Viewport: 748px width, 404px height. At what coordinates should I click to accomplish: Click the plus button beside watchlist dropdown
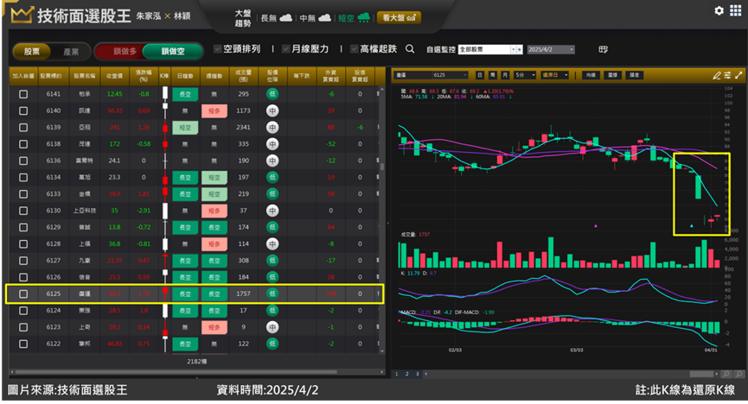[x=520, y=49]
